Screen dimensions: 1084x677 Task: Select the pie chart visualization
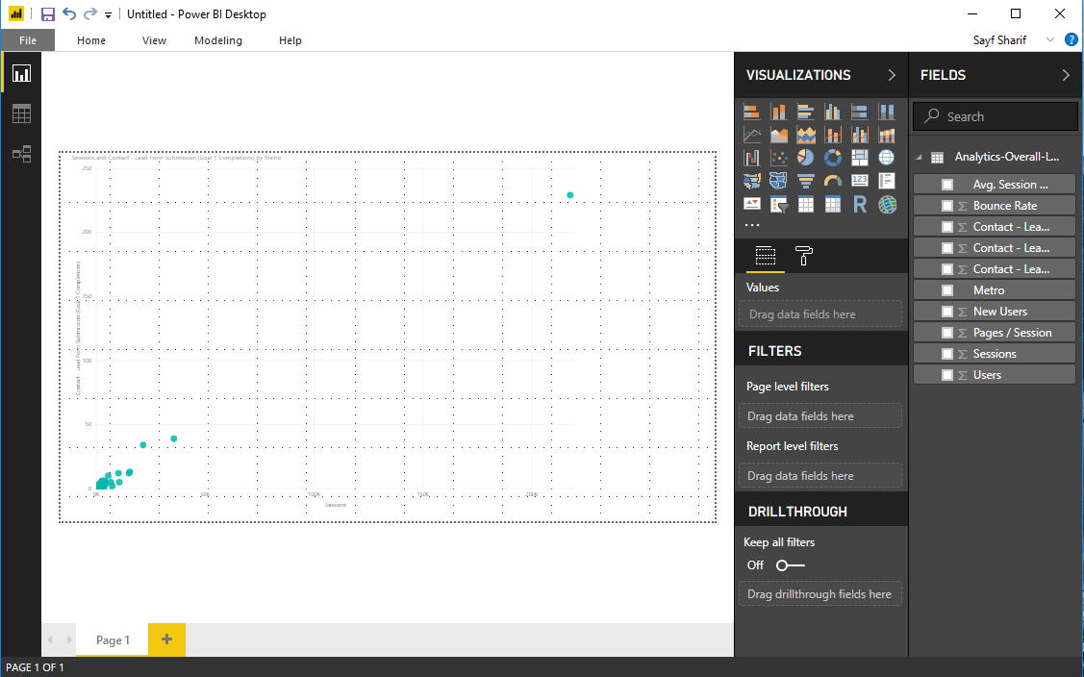click(x=806, y=158)
